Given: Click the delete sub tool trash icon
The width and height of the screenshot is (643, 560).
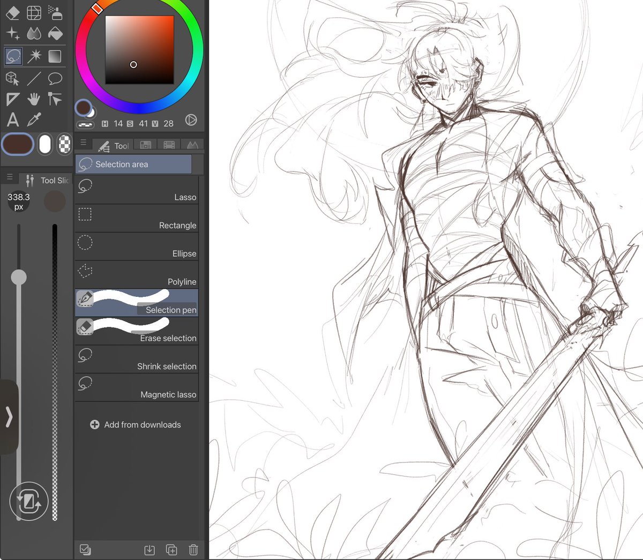Looking at the screenshot, I should pyautogui.click(x=193, y=550).
